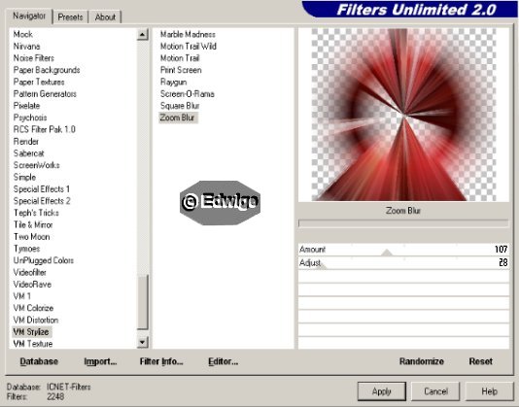Select the VM Stylize category
This screenshot has height=407, width=519.
pyautogui.click(x=31, y=332)
